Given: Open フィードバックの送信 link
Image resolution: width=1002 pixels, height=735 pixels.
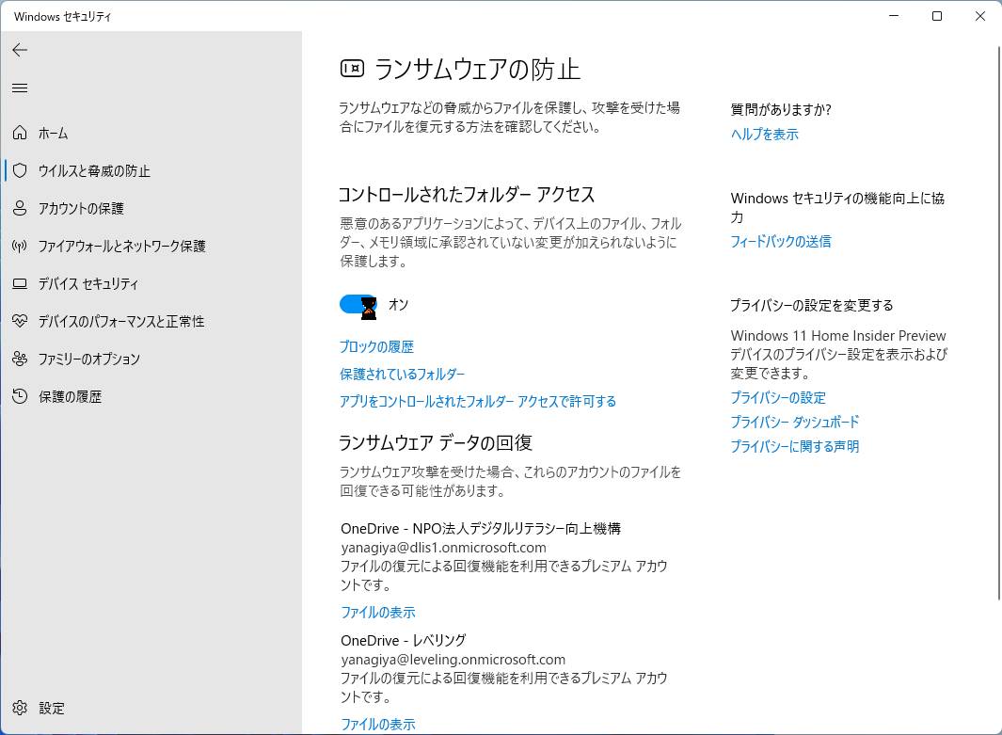Looking at the screenshot, I should (x=781, y=242).
